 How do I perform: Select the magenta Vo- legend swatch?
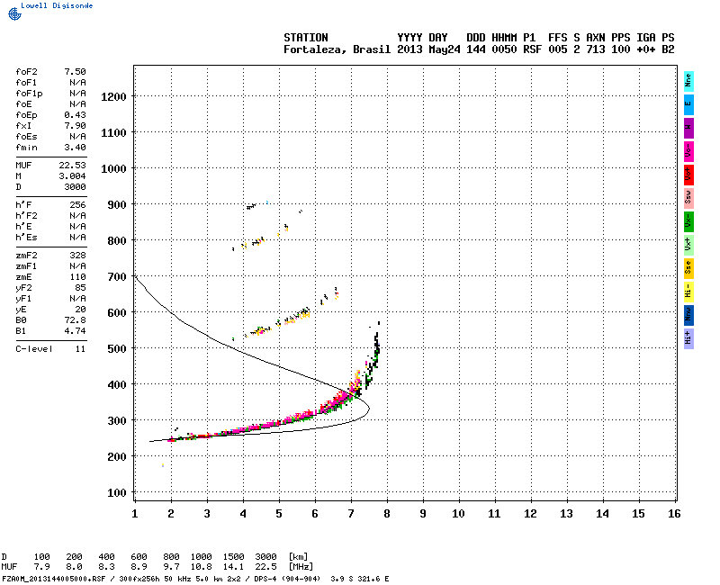coord(688,150)
